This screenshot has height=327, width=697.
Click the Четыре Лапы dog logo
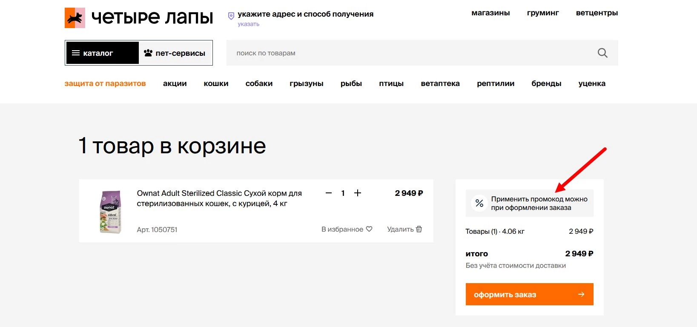75,18
